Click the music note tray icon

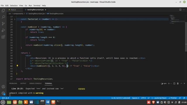(x=176, y=102)
